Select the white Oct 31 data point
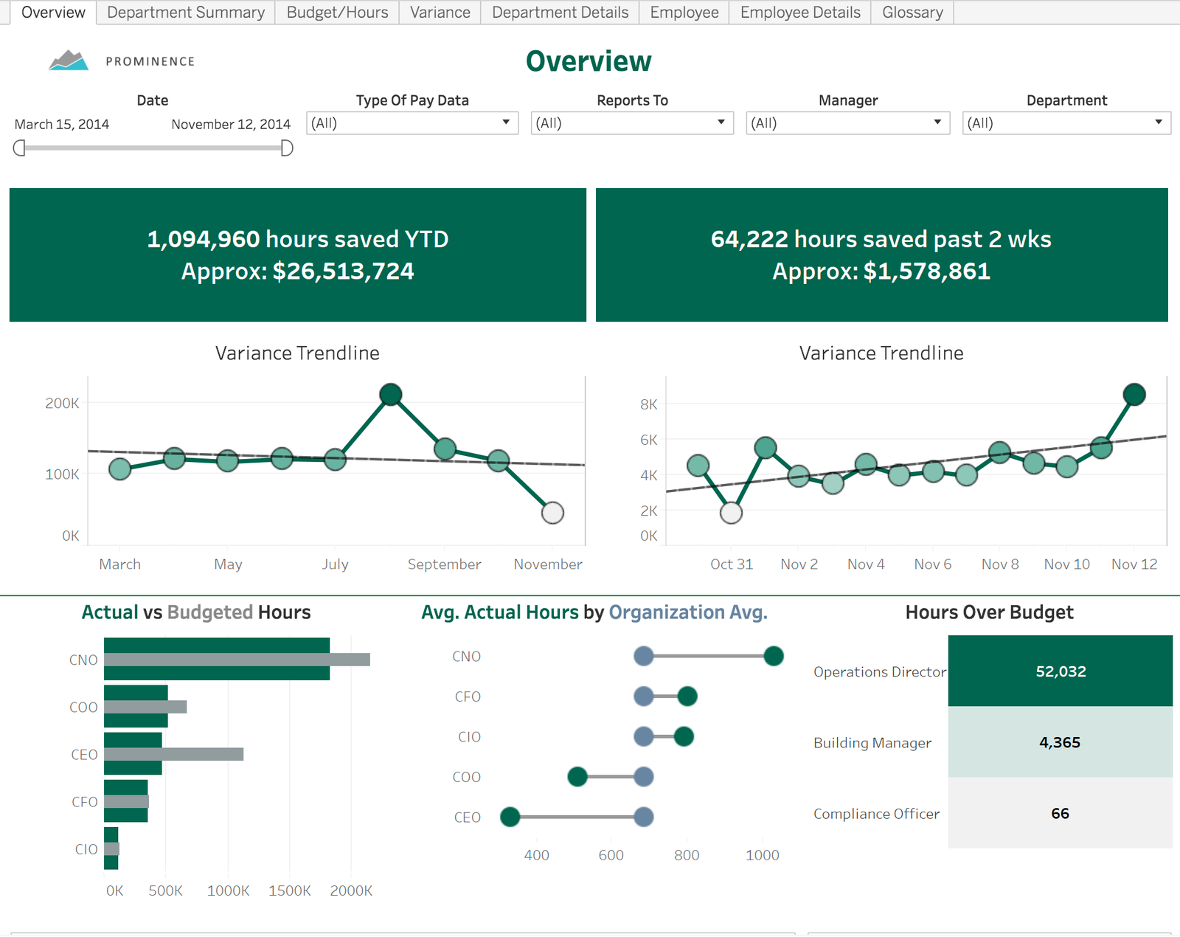This screenshot has width=1180, height=937. [x=731, y=513]
